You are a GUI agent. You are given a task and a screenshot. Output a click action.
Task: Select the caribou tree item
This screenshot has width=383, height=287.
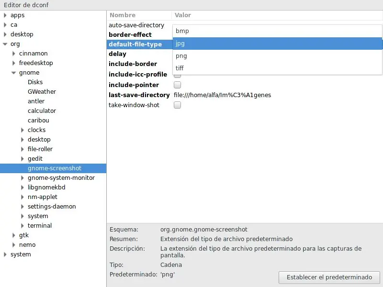(x=38, y=121)
